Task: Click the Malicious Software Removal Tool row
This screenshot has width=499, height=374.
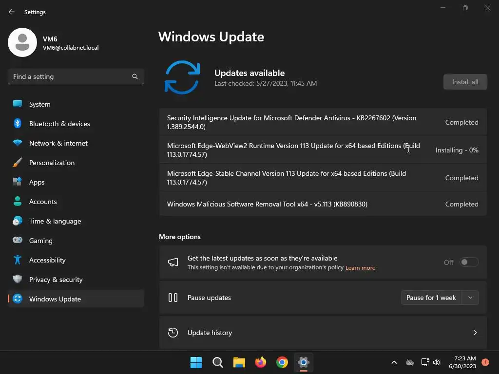Action: point(323,204)
